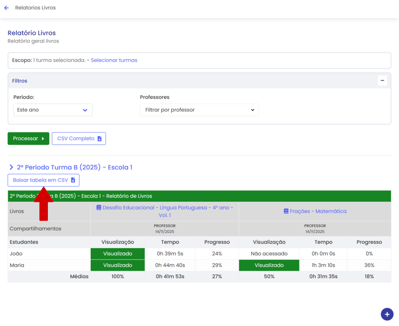Open the Filtrar por professor dropdown
Image resolution: width=399 pixels, height=326 pixels.
(199, 110)
